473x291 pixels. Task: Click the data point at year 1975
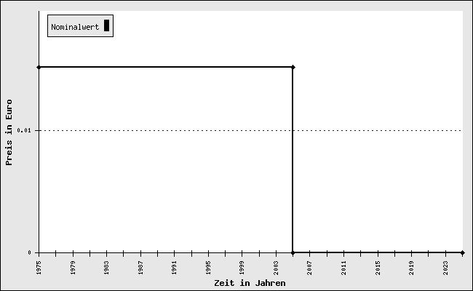(39, 67)
